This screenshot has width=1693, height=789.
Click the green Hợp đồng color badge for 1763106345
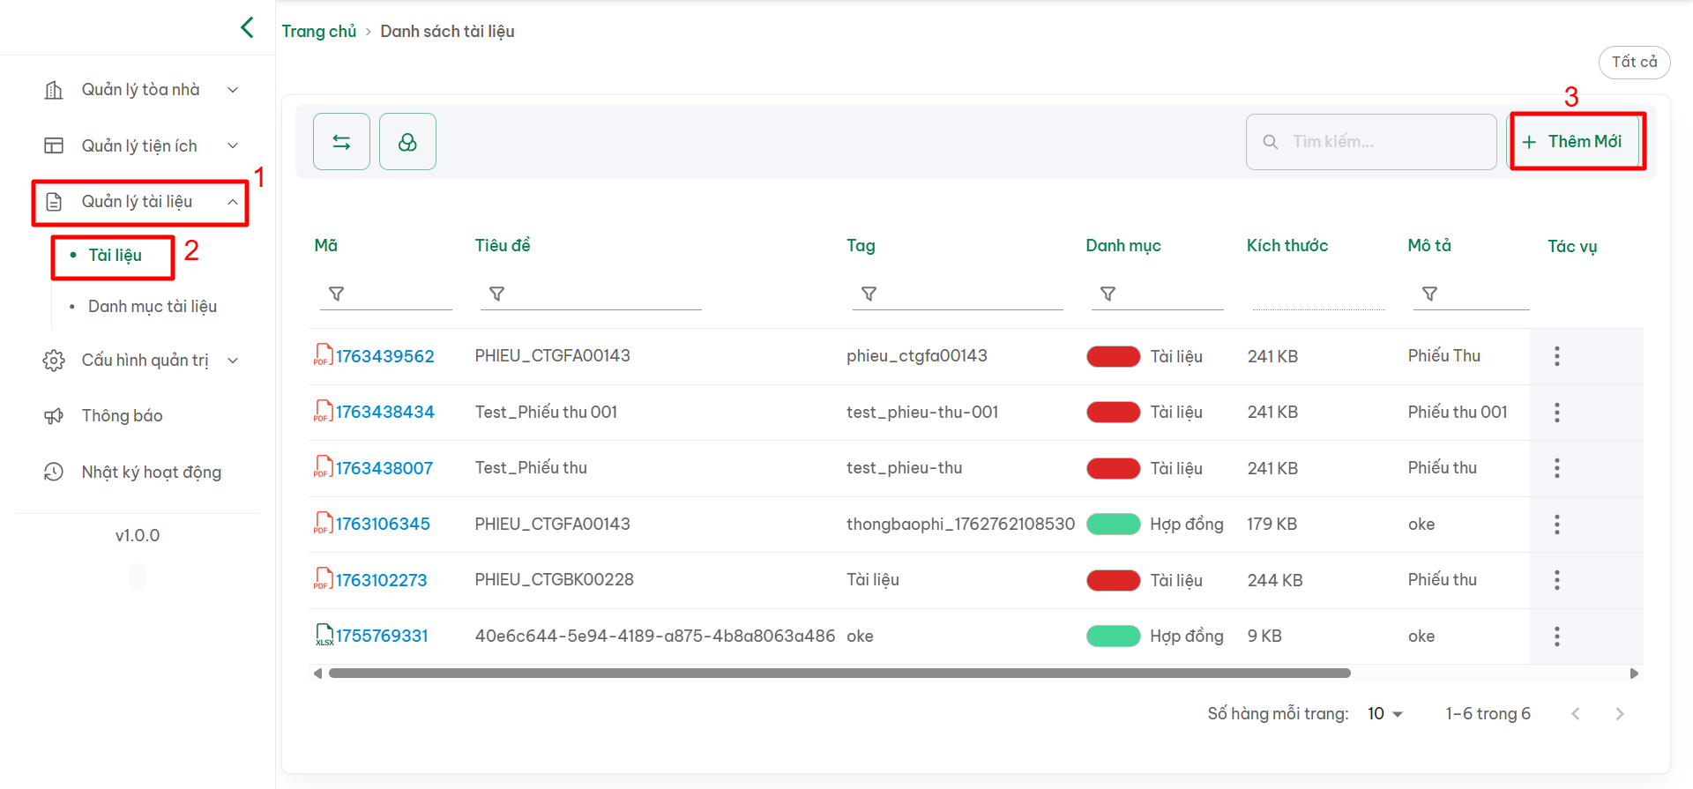1113,525
